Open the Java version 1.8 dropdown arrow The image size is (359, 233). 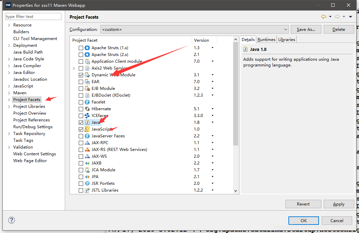[212, 122]
